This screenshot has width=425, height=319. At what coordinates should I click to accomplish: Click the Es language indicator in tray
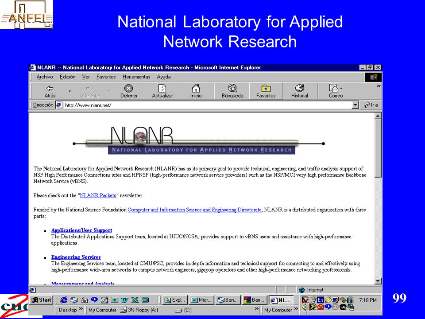click(321, 300)
